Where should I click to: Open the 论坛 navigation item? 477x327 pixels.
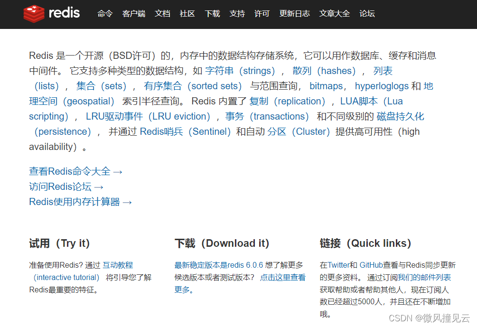[367, 14]
